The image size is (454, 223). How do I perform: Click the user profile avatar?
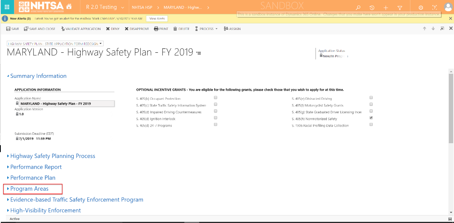point(448,7)
